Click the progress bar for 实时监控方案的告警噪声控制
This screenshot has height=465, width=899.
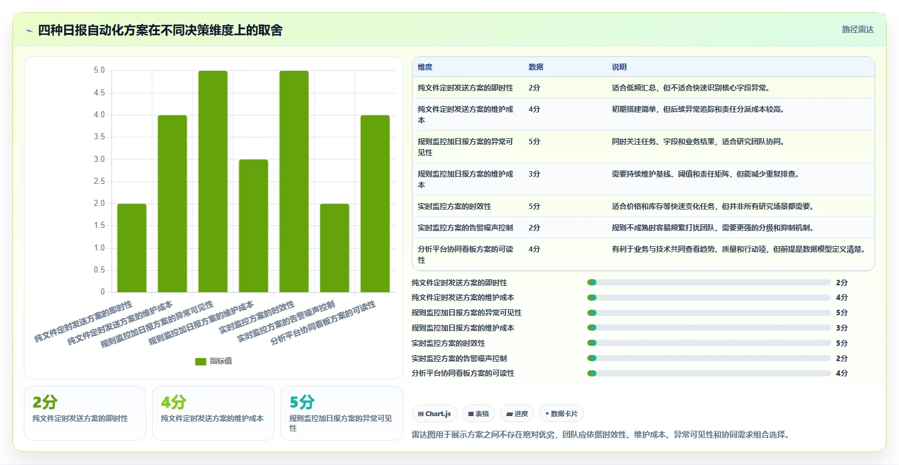[x=709, y=358]
